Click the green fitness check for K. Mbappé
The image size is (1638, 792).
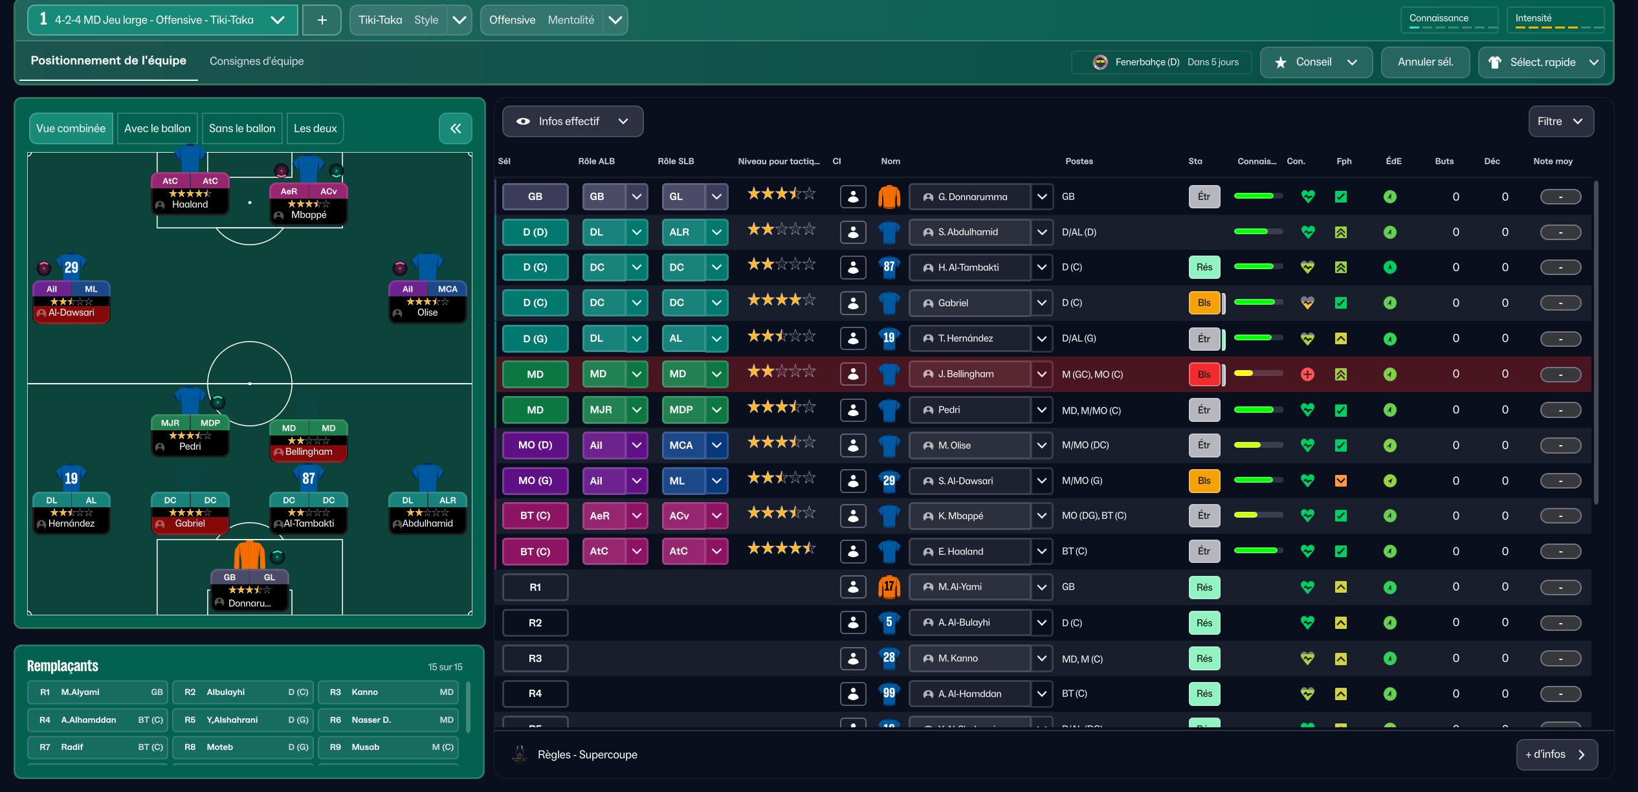(x=1341, y=516)
